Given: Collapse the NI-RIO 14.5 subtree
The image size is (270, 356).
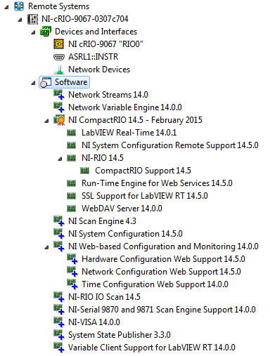Looking at the screenshot, I should tap(60, 159).
